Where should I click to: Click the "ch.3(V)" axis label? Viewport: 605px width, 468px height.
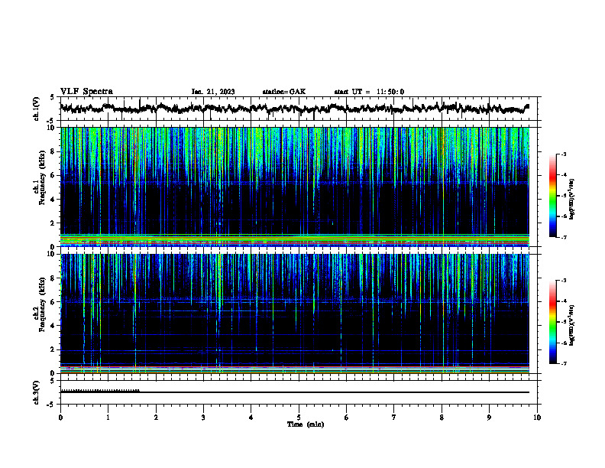[x=37, y=392]
